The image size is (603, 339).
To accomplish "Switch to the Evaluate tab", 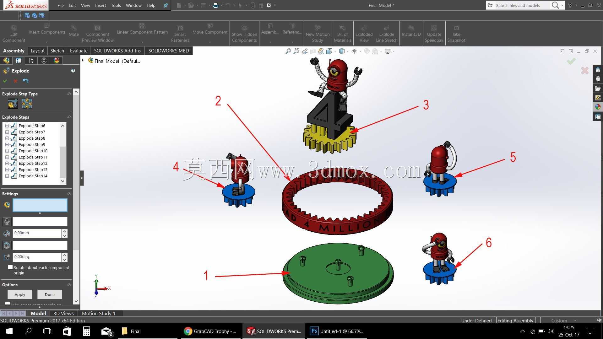I will point(79,51).
